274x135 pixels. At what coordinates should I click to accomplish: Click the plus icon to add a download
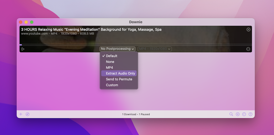pyautogui.click(x=21, y=114)
